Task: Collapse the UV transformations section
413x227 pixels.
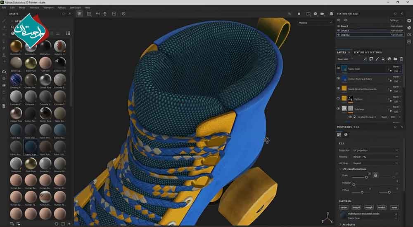Action: tap(340, 169)
